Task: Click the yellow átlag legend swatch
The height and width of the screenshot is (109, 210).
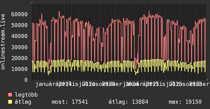Action: pos(10,102)
